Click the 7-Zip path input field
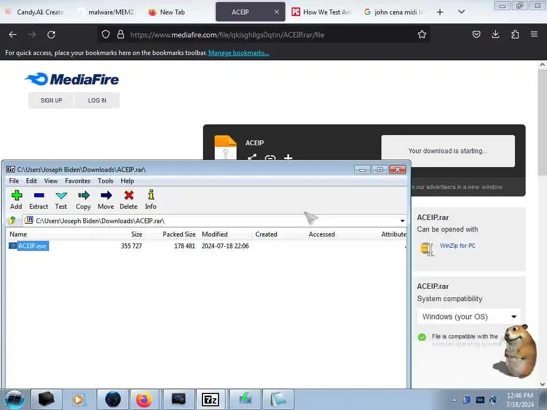Viewport: 547px width, 410px height. (215, 220)
